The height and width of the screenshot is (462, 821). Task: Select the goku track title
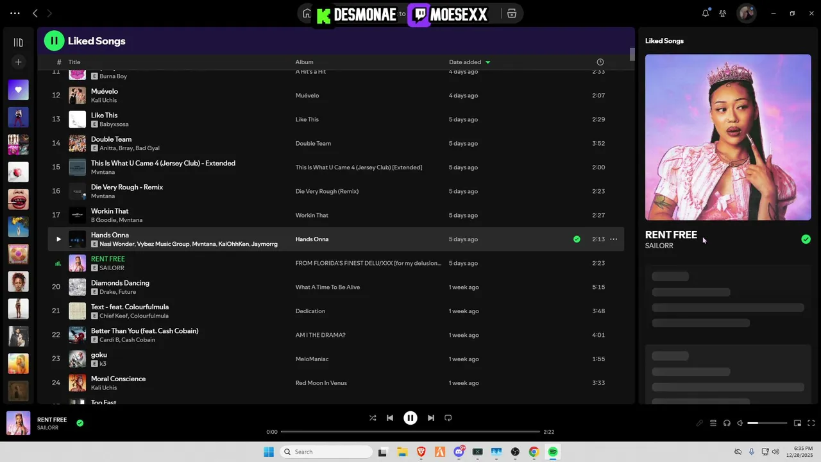click(x=99, y=355)
